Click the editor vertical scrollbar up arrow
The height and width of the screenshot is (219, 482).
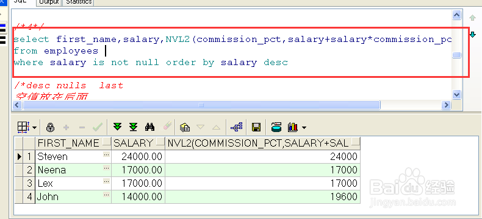click(x=457, y=15)
